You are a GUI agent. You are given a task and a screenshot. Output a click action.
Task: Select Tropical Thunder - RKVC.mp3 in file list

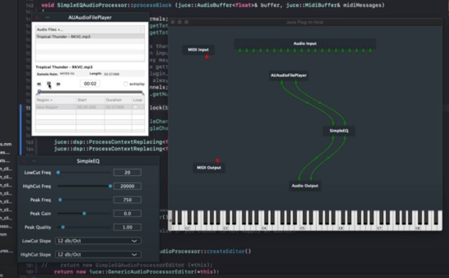(90, 36)
